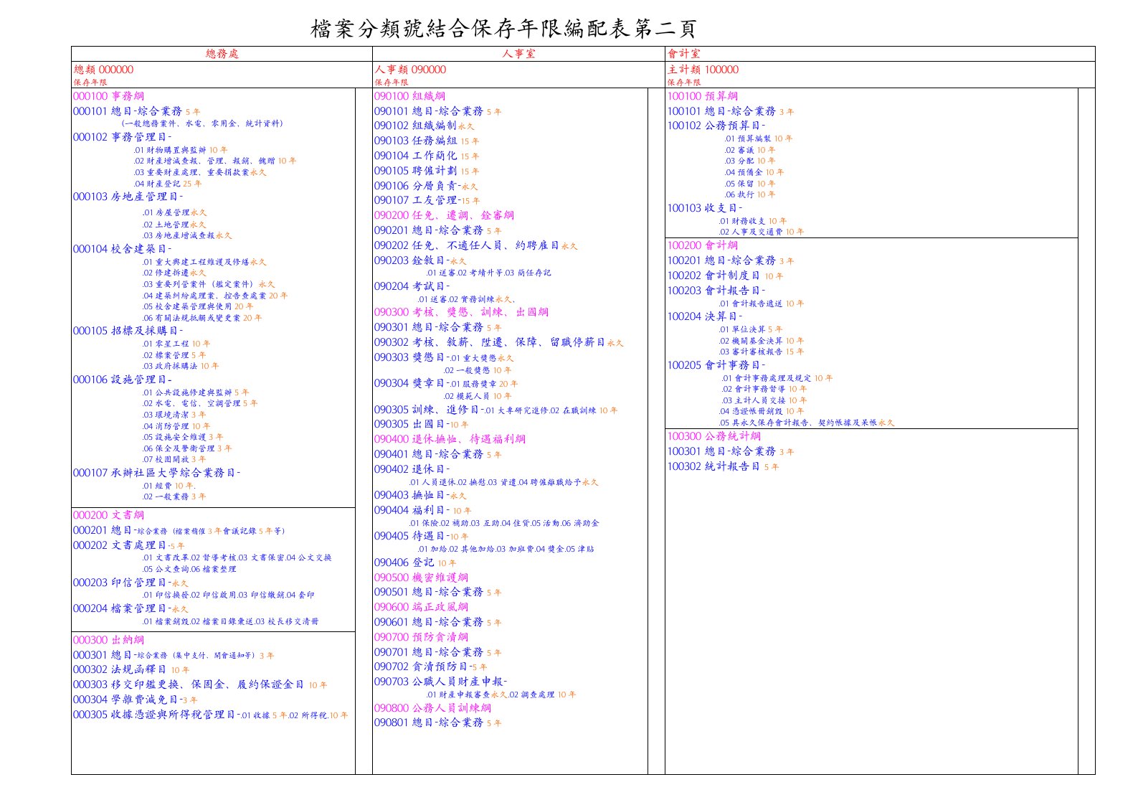Click the '.04 財產登記 25 年' line
The width and height of the screenshot is (1138, 805).
click(x=168, y=184)
